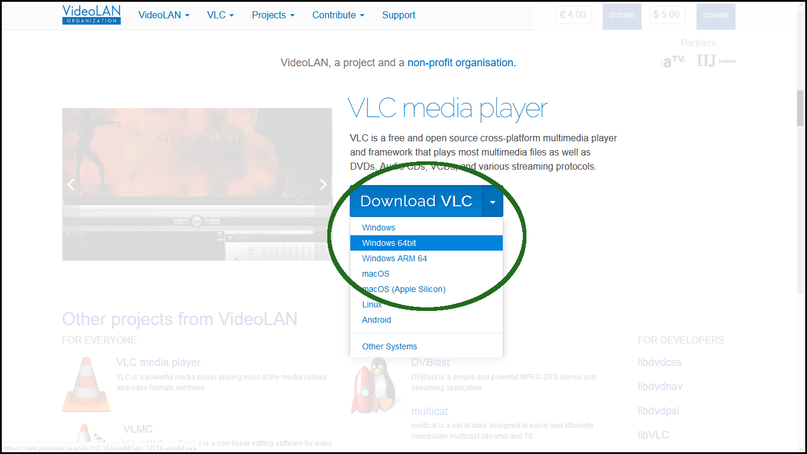The image size is (807, 454).
Task: Click the GoldenEye player screenshot slide
Action: point(197,184)
